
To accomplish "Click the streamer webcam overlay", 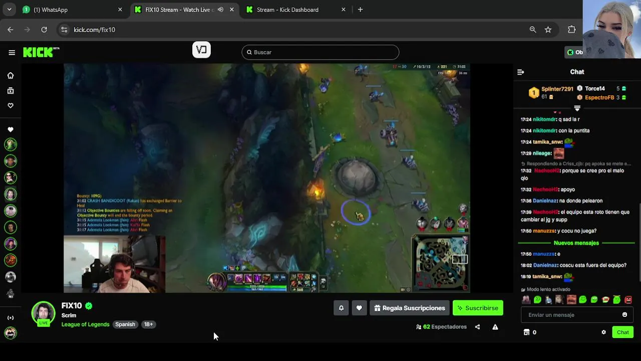I will [x=114, y=264].
